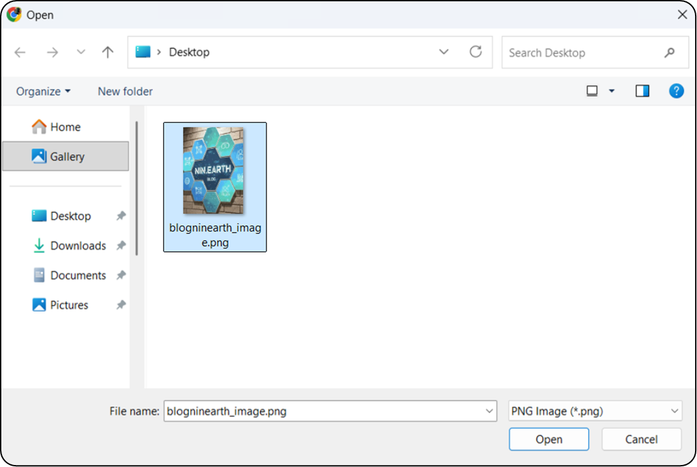Unpin Desktop from quick access
Image resolution: width=697 pixels, height=467 pixels.
(x=121, y=216)
